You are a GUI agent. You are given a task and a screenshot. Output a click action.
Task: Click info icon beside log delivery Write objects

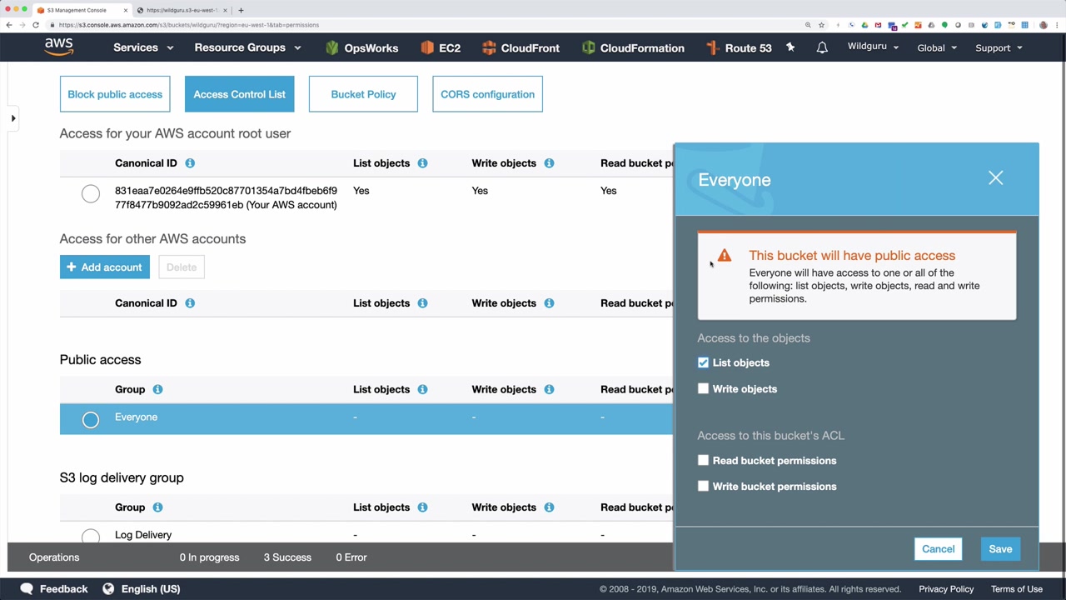tap(549, 507)
